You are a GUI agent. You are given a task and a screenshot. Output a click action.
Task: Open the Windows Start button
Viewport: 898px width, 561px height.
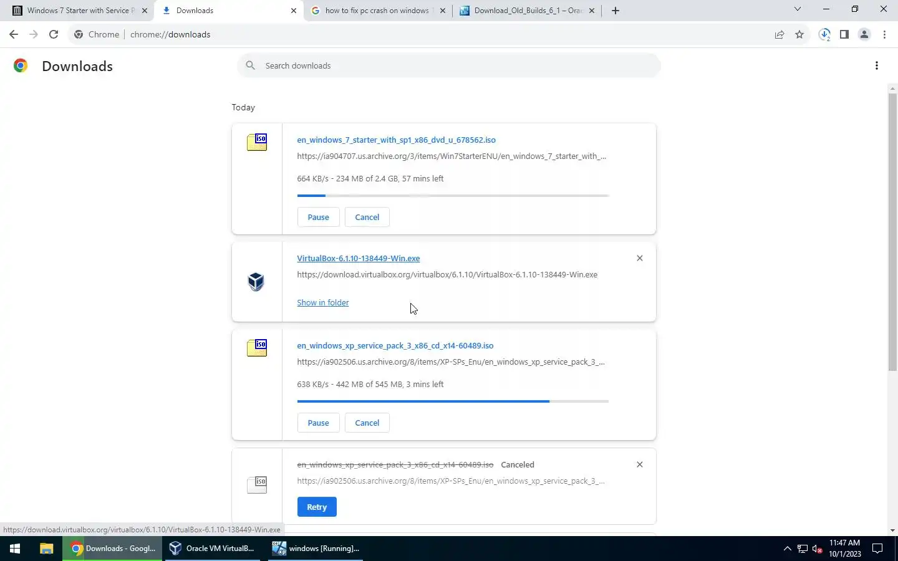click(x=15, y=549)
